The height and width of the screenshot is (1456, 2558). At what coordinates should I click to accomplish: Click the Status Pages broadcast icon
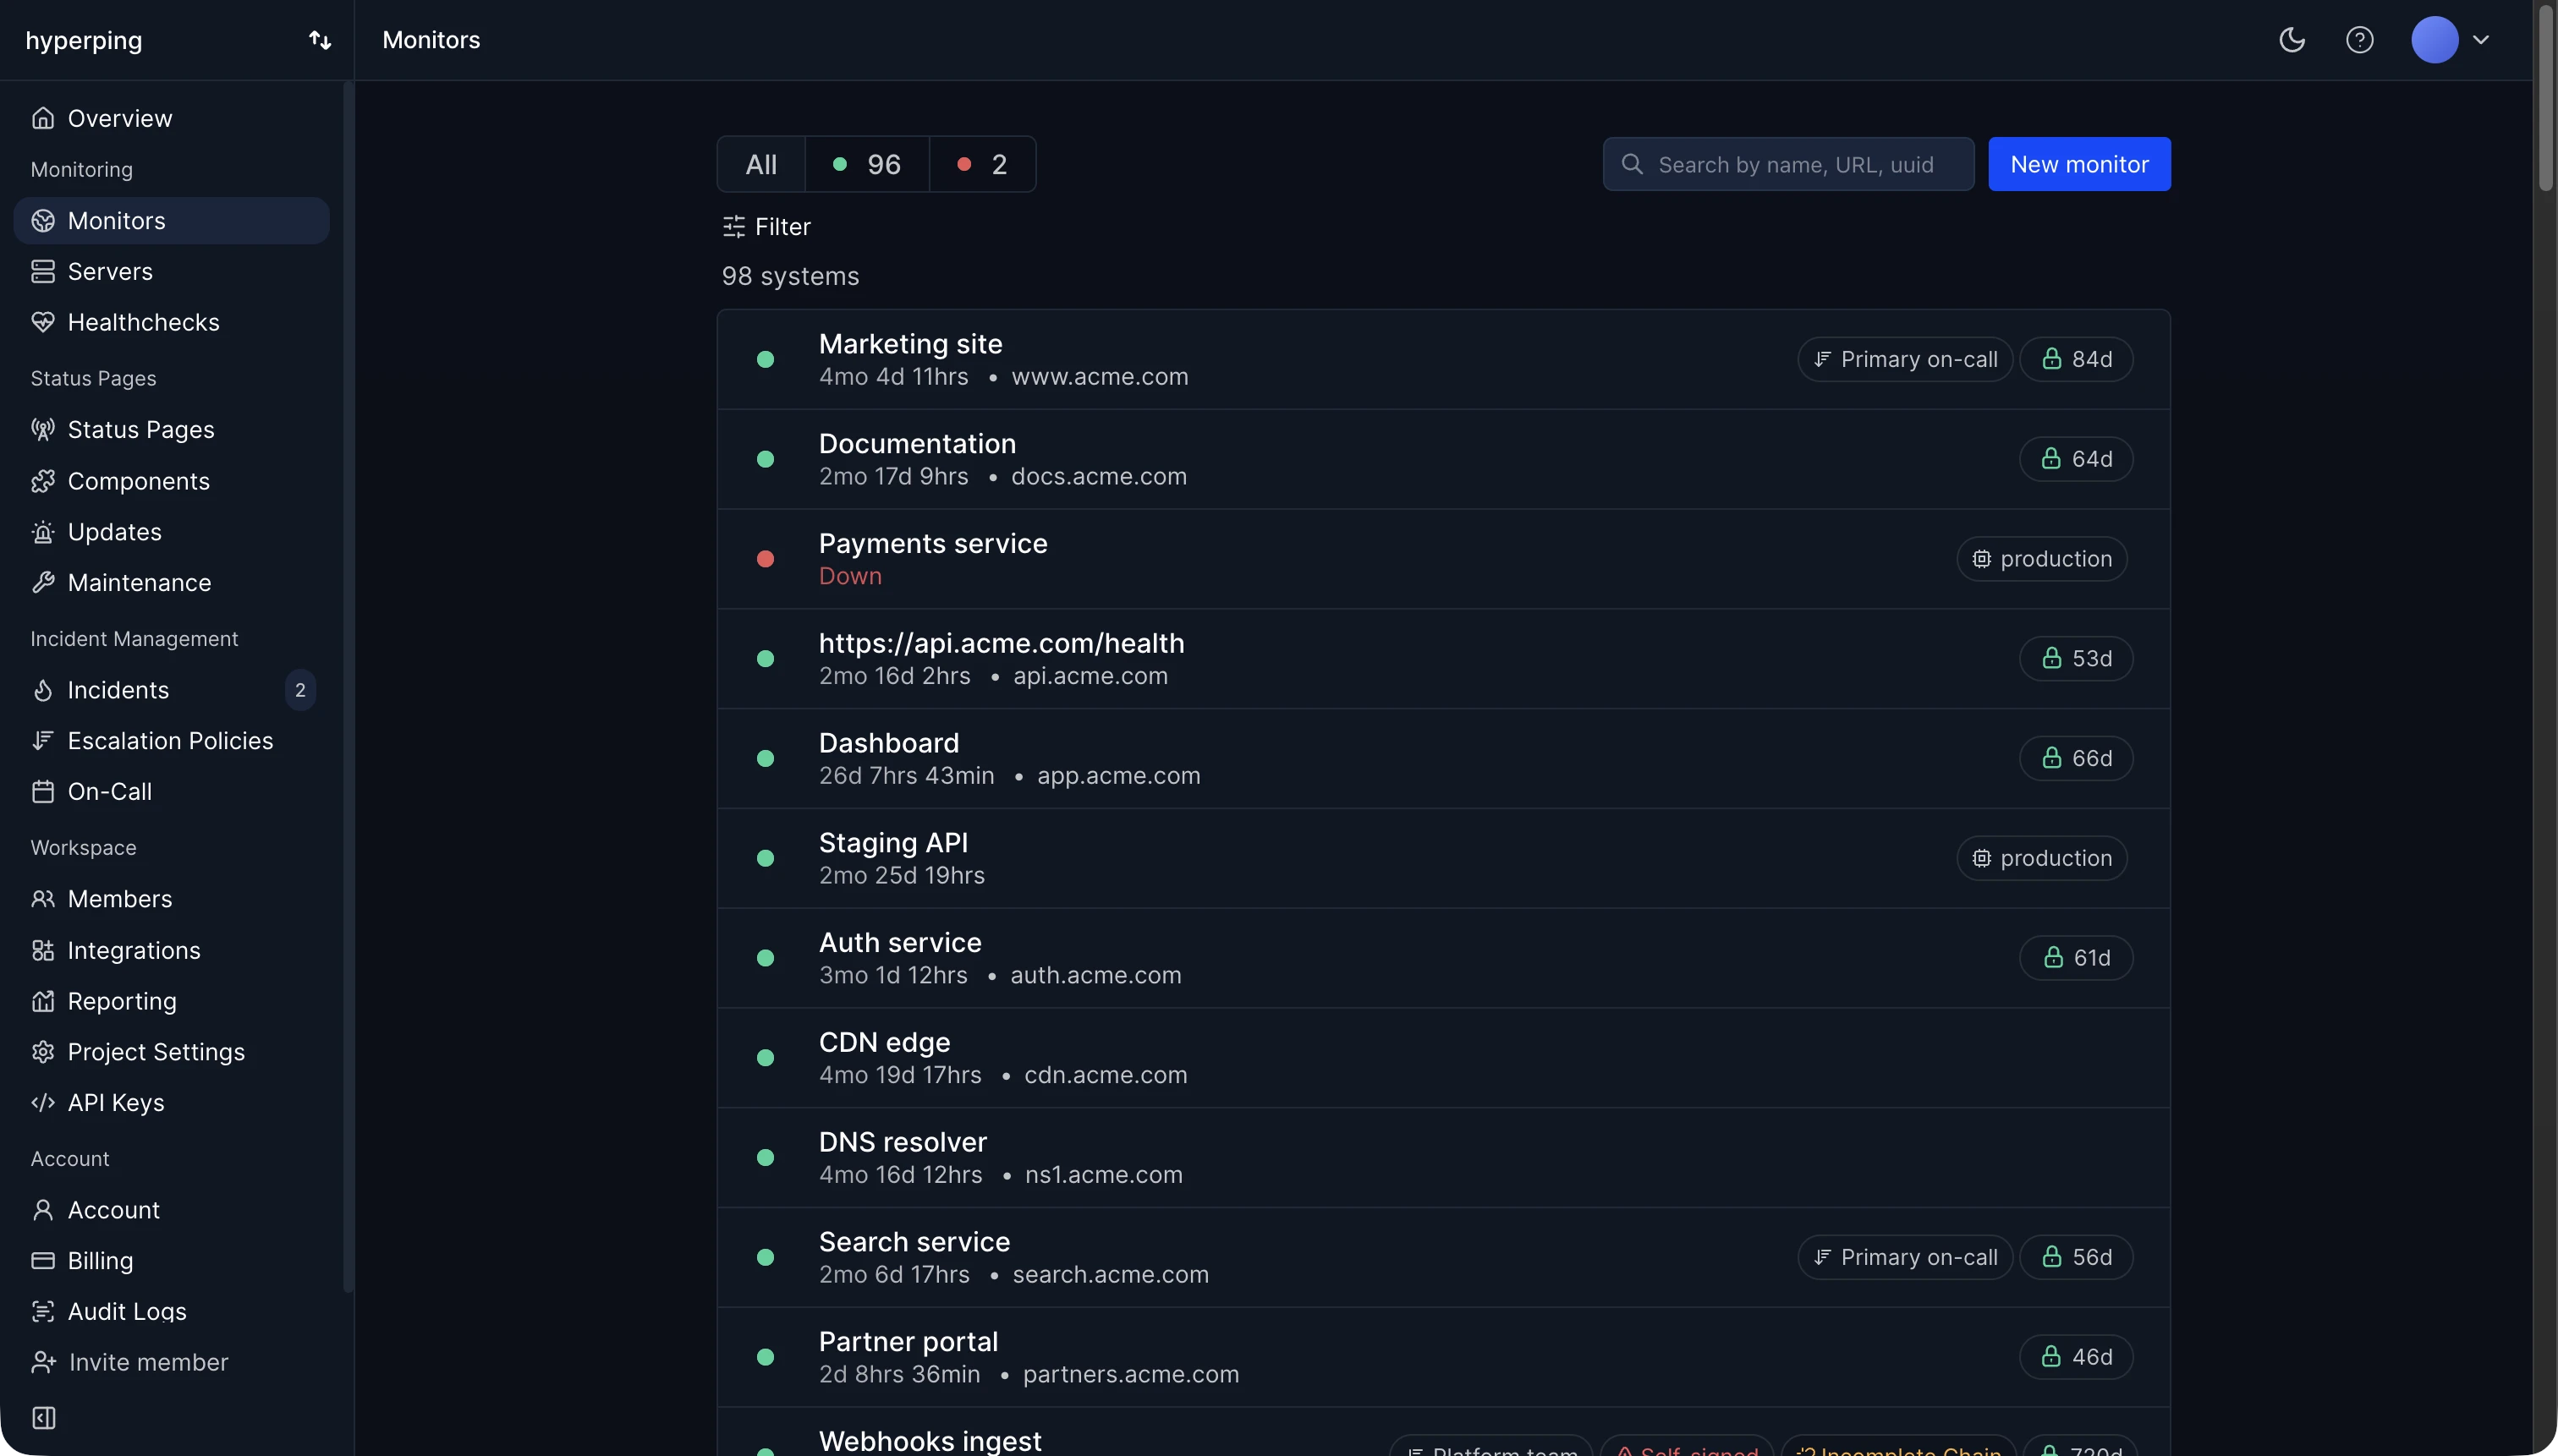(42, 429)
